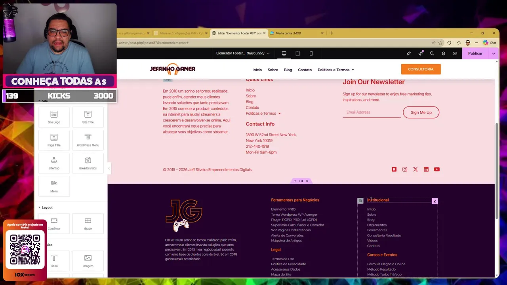Open Contato in header navigation
The image size is (507, 285).
pyautogui.click(x=305, y=70)
